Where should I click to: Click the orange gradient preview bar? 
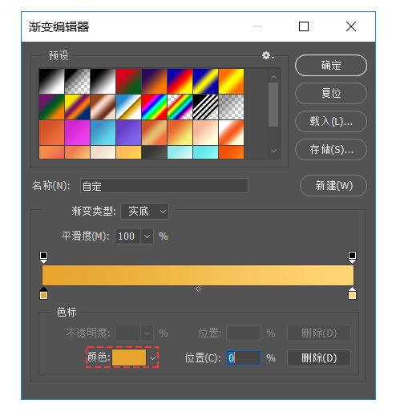pos(198,275)
